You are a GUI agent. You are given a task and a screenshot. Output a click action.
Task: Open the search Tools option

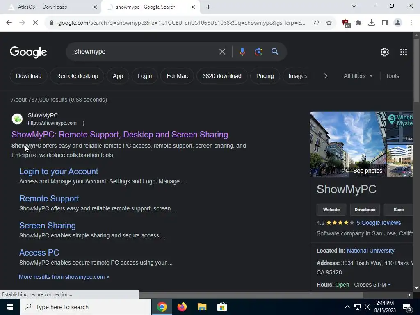pos(392,76)
